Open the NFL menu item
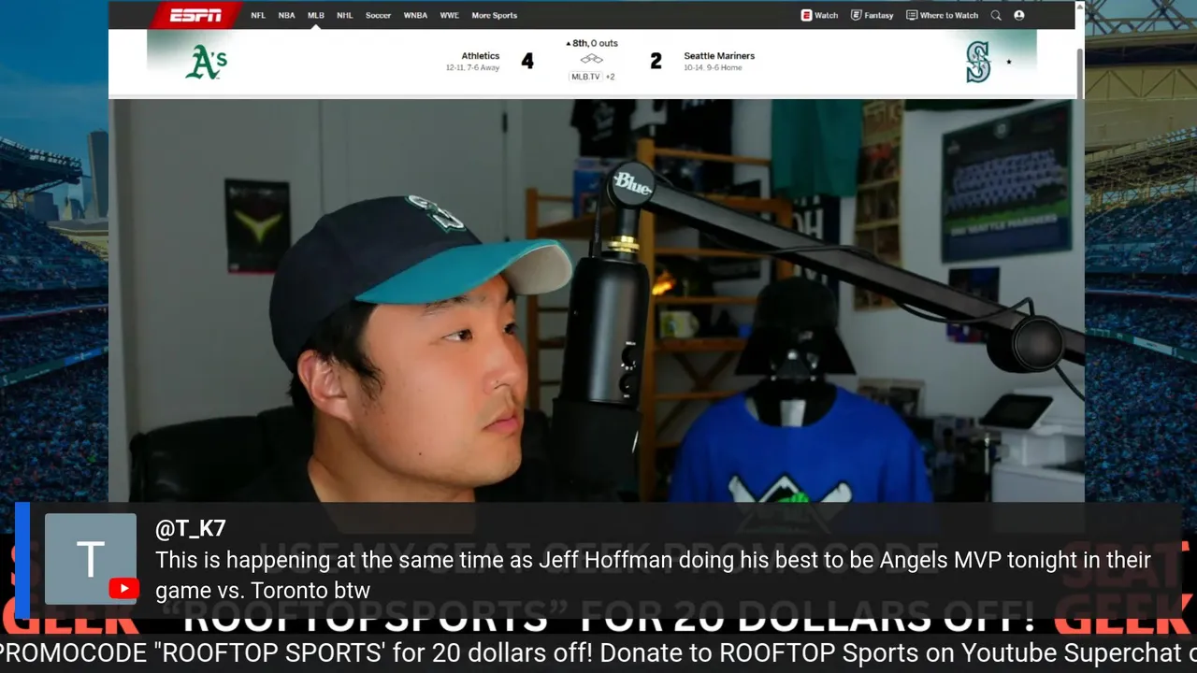Image resolution: width=1197 pixels, height=673 pixels. pyautogui.click(x=258, y=16)
